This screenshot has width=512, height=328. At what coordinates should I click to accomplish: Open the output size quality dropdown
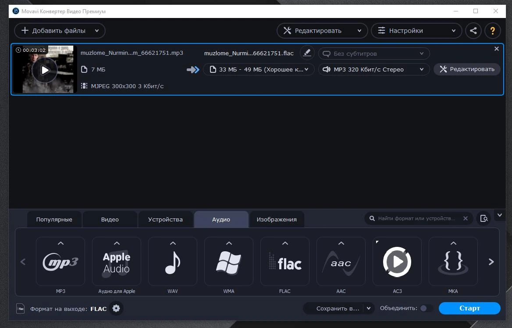point(259,69)
